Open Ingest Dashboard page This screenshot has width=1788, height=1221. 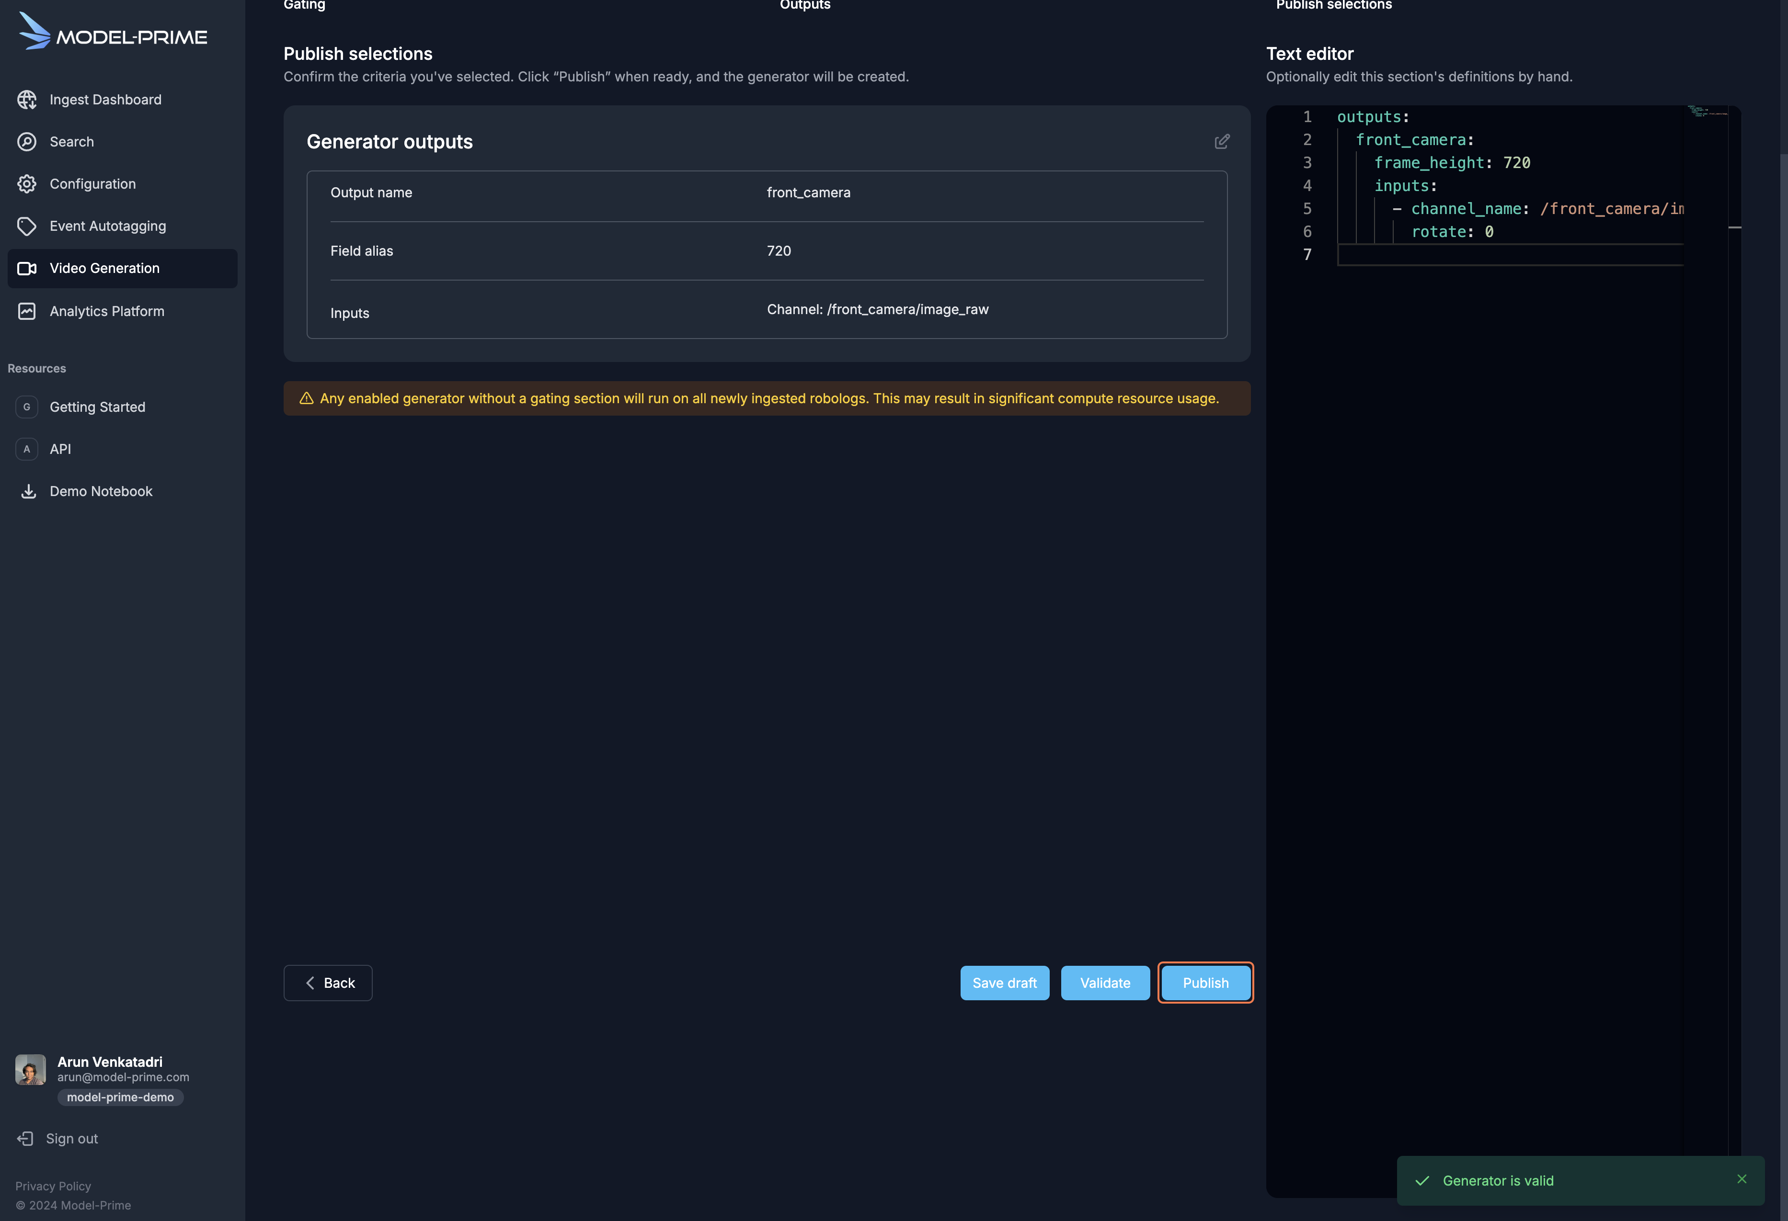coord(122,99)
